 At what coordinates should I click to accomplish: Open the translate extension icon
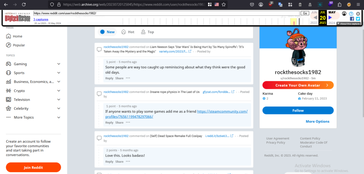(280, 4)
